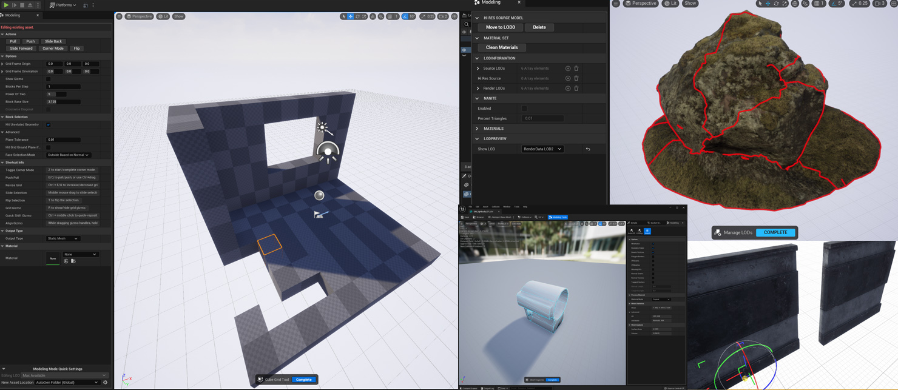The image size is (898, 390).
Task: Add element to Hi Res Source array
Action: point(568,78)
